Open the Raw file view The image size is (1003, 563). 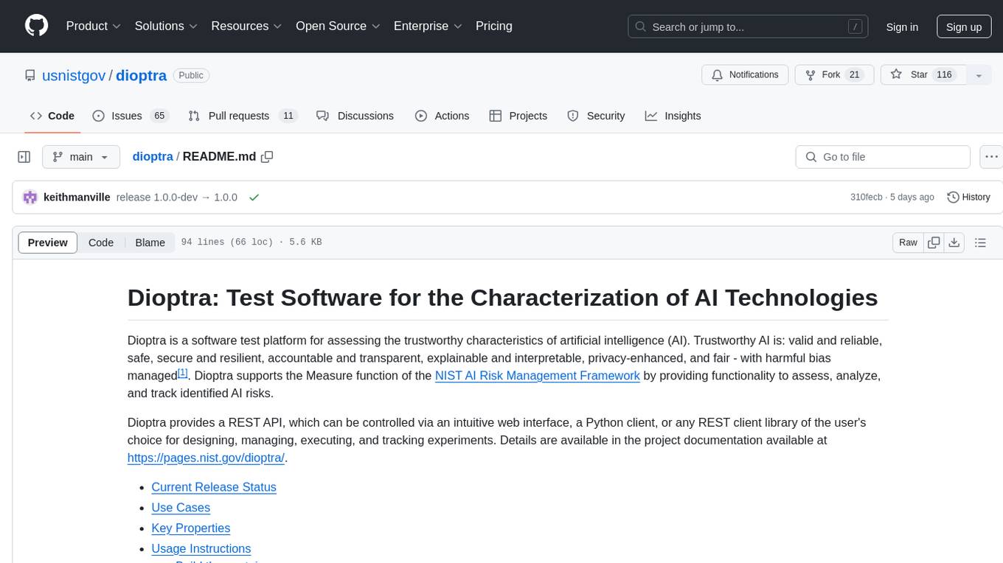(909, 242)
